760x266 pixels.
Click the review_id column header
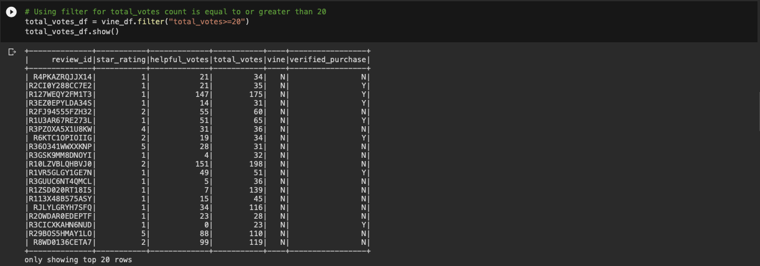tap(72, 60)
